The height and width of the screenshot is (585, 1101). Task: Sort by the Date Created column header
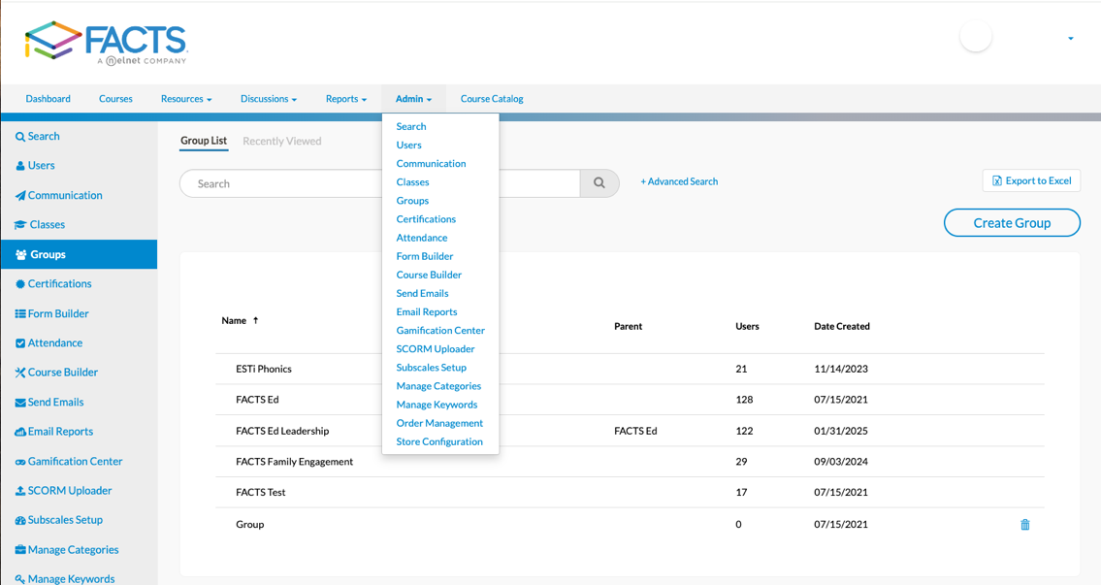(842, 327)
